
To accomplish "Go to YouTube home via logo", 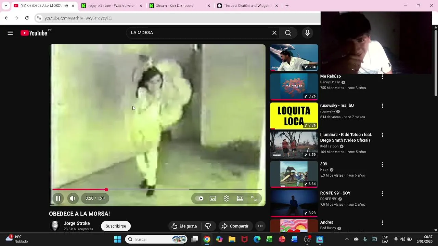I will pos(34,33).
